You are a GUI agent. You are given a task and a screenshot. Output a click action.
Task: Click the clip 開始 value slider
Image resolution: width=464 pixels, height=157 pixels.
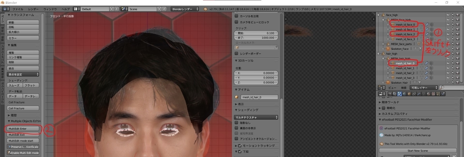256,33
